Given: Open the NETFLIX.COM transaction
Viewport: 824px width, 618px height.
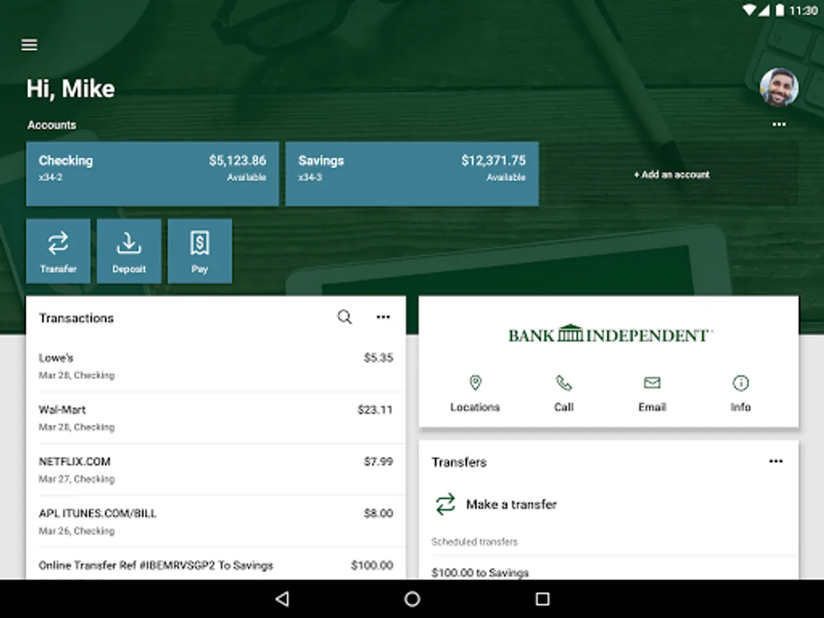Looking at the screenshot, I should click(x=216, y=470).
